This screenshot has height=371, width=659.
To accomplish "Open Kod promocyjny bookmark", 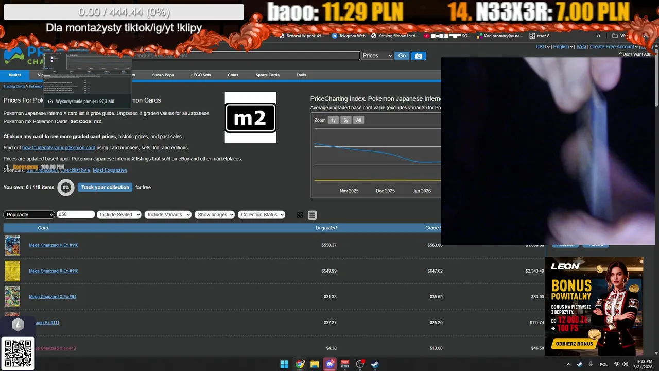I will pos(499,36).
